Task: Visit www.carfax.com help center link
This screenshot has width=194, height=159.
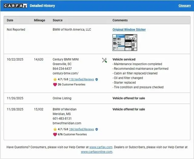Action: (101, 147)
